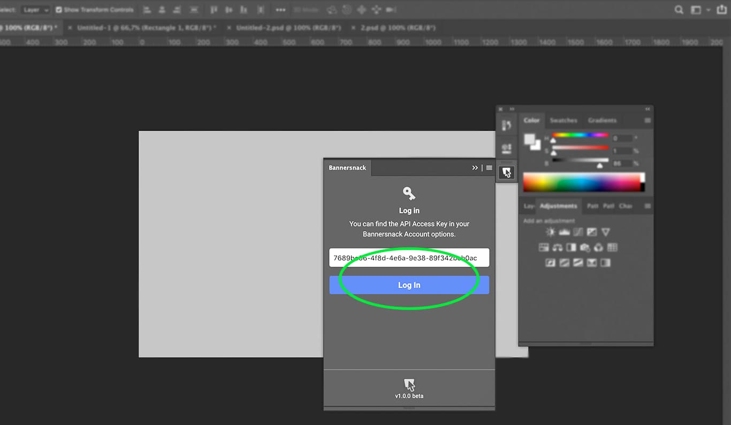This screenshot has width=731, height=425.
Task: Click the color spectrum ramp
Action: click(581, 182)
